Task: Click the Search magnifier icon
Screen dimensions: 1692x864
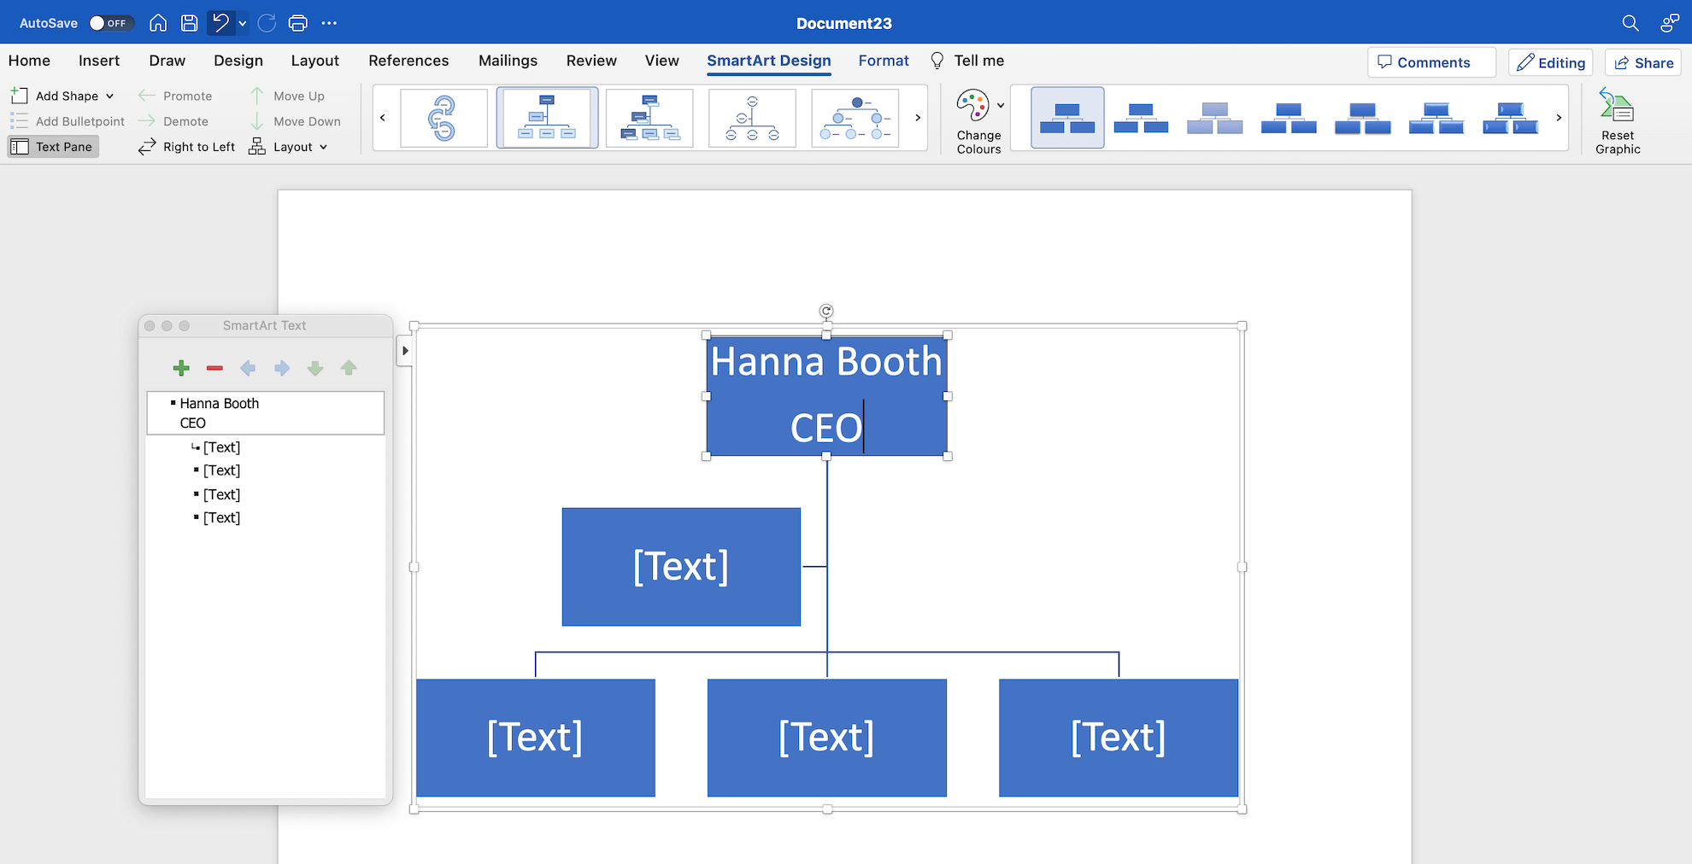Action: pyautogui.click(x=1630, y=23)
